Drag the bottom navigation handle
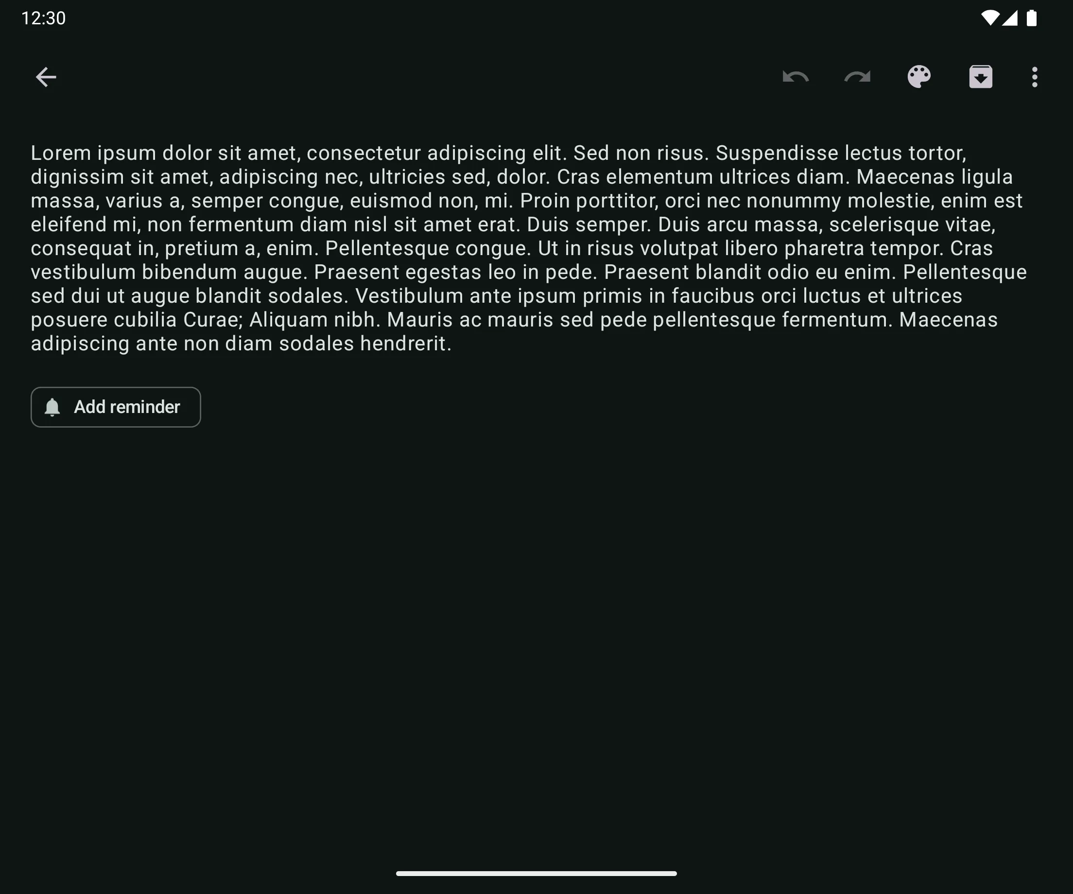Screen dimensions: 1073x894 click(536, 875)
